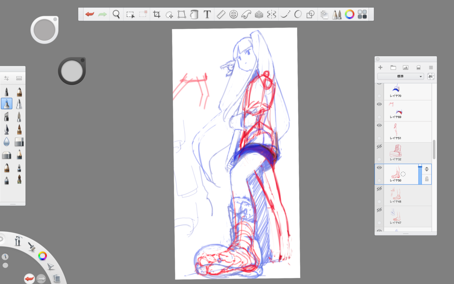Click レイヤ50's blue opacity slider
Viewport: 454px width, 284px height.
420,175
